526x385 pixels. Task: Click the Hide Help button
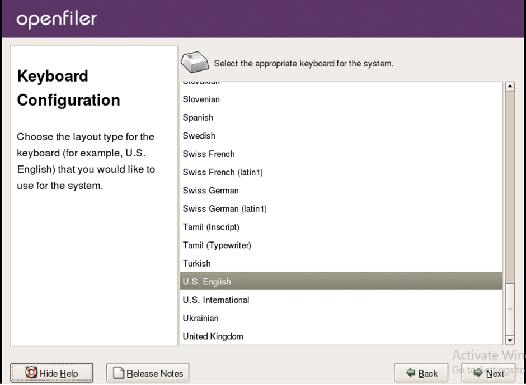coord(51,373)
